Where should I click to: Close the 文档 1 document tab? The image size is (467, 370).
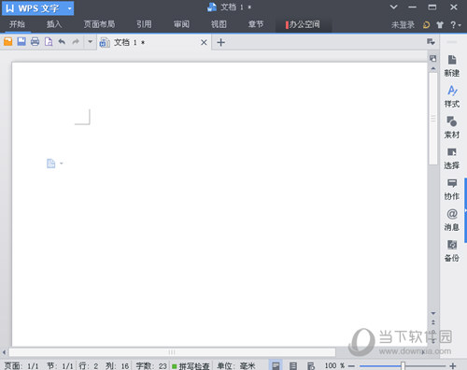coord(204,42)
